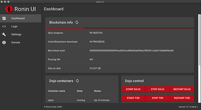Click the Pruning ON label
201x110 pixels.
[54, 60]
